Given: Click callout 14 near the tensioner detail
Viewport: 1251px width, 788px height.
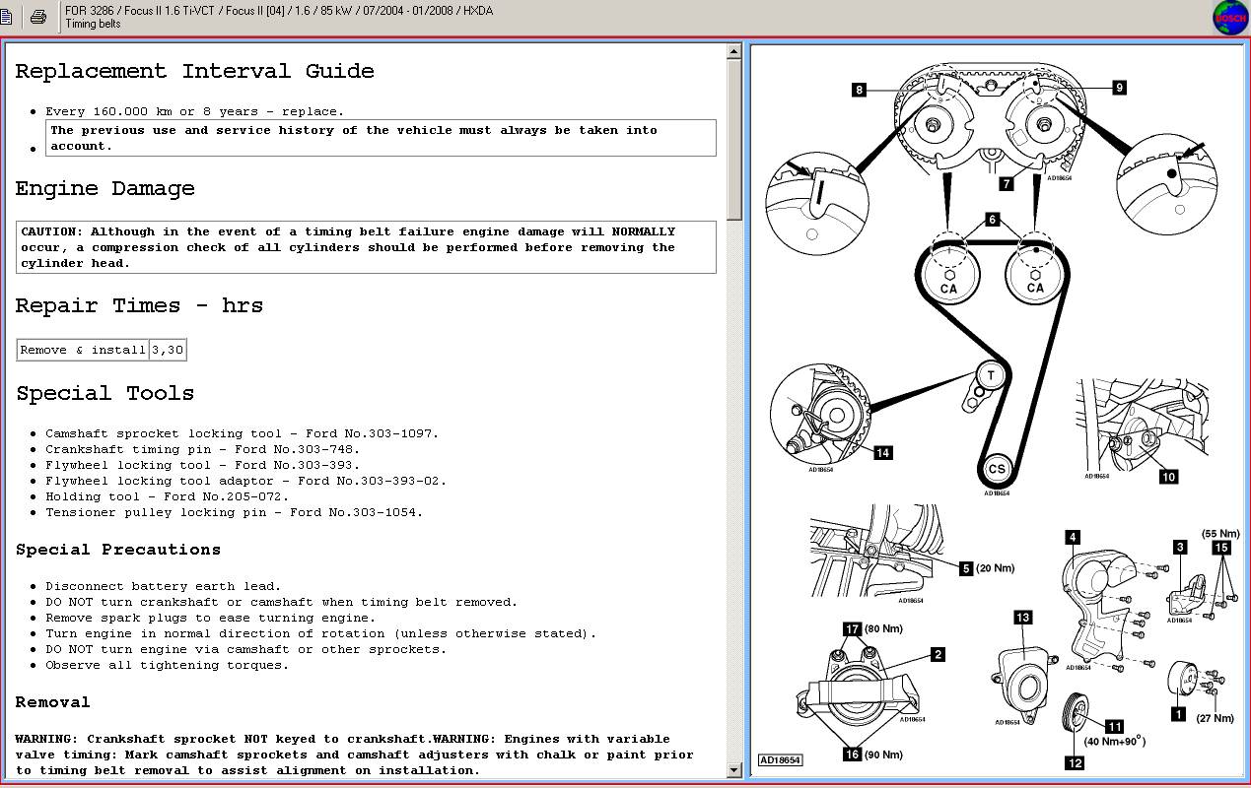Looking at the screenshot, I should 882,453.
